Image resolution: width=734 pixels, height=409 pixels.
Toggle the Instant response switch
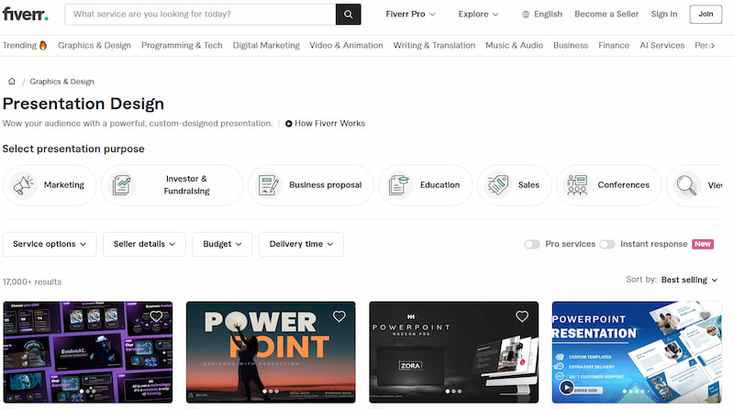coord(607,244)
